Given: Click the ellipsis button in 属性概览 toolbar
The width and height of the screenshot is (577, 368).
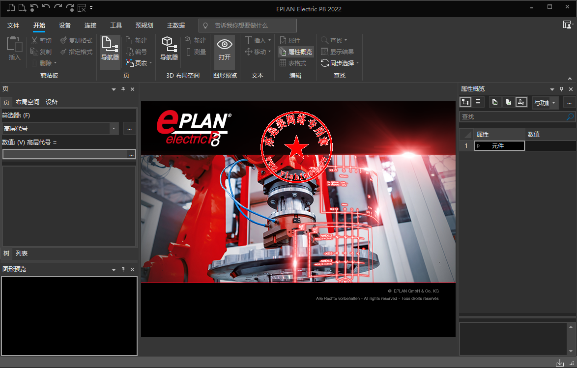Looking at the screenshot, I should [569, 103].
